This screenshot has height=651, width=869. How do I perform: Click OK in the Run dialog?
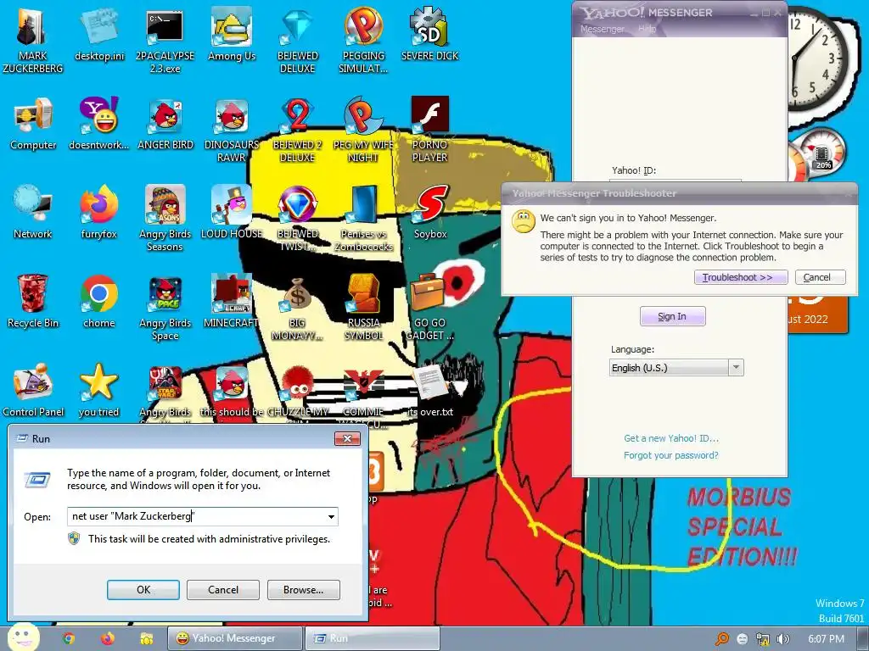[143, 590]
